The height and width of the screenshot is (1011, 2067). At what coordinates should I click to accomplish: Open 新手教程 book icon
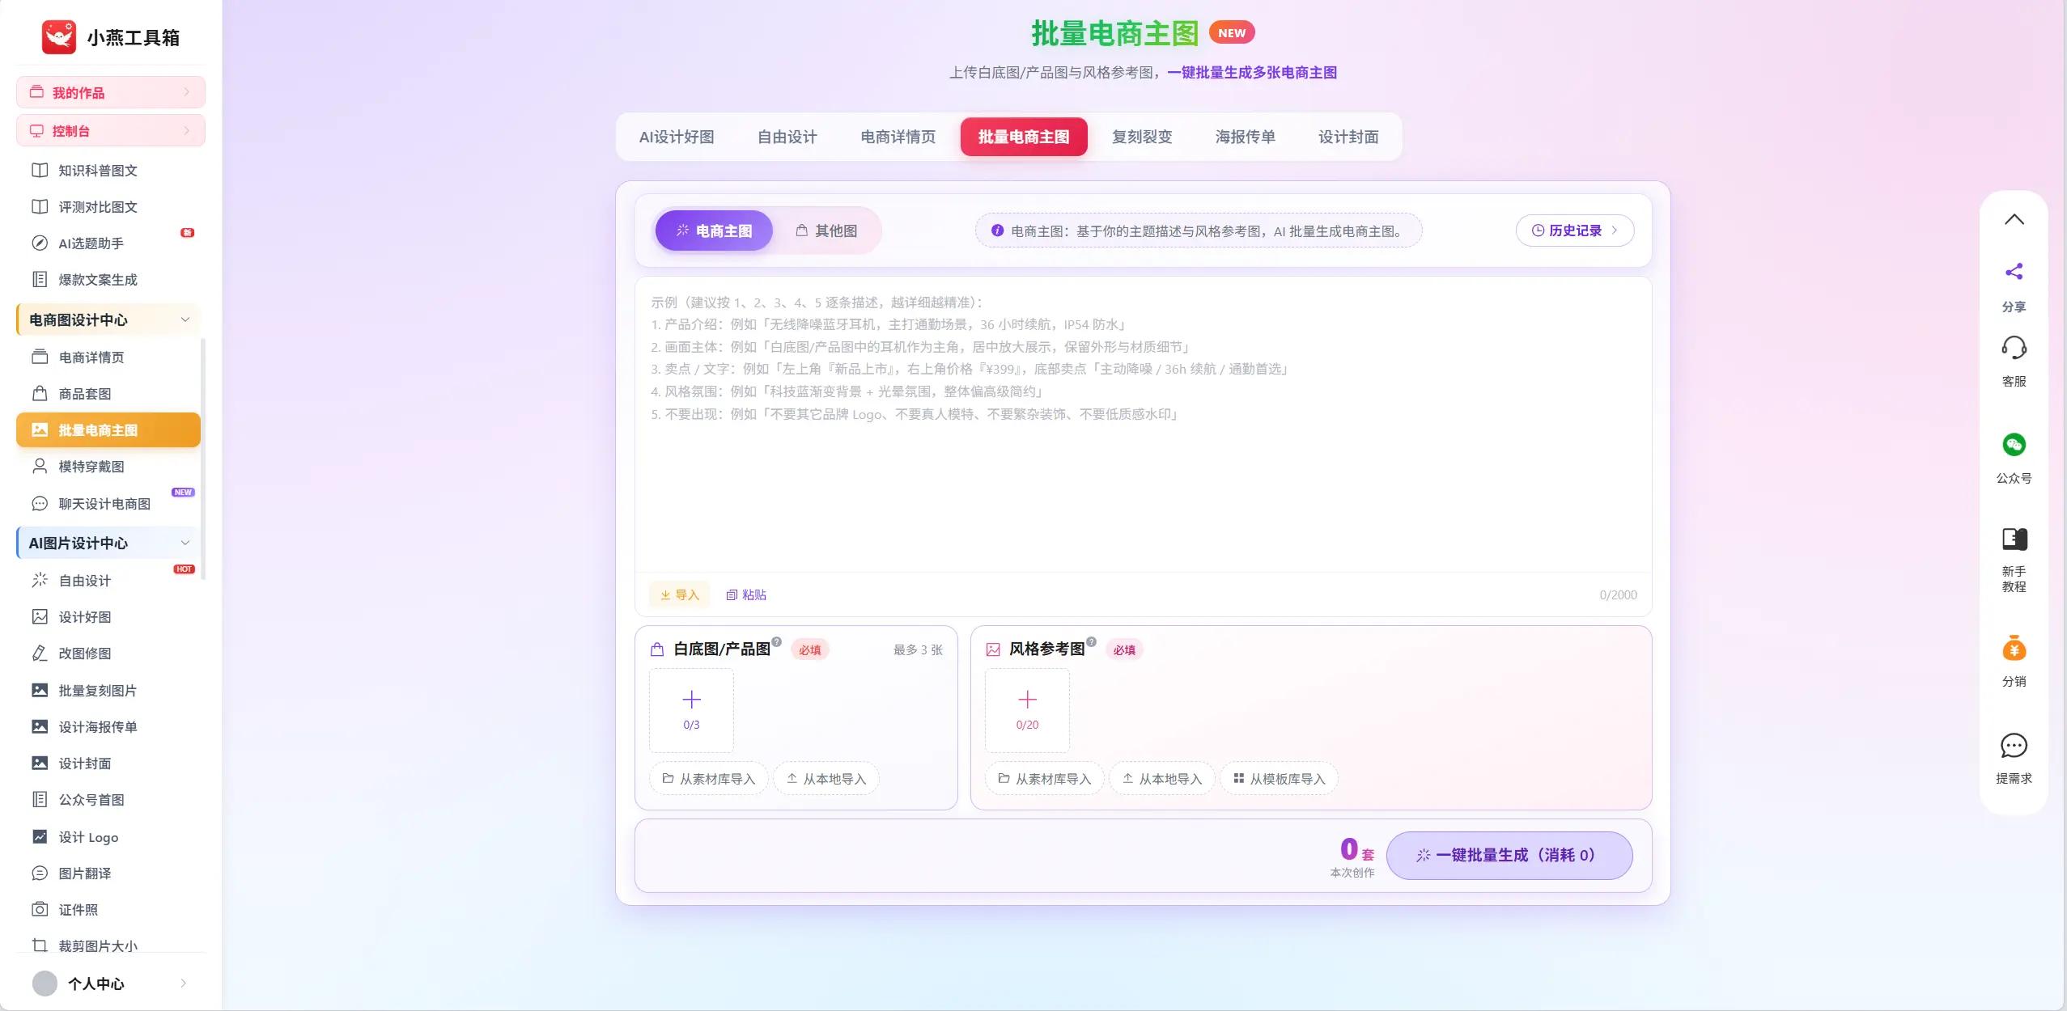pyautogui.click(x=2014, y=539)
